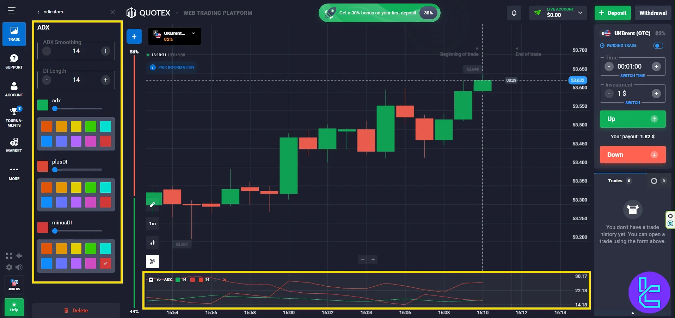Click the collapse sidebar arrow icon
Screen dimensions: 675x318
19,256
